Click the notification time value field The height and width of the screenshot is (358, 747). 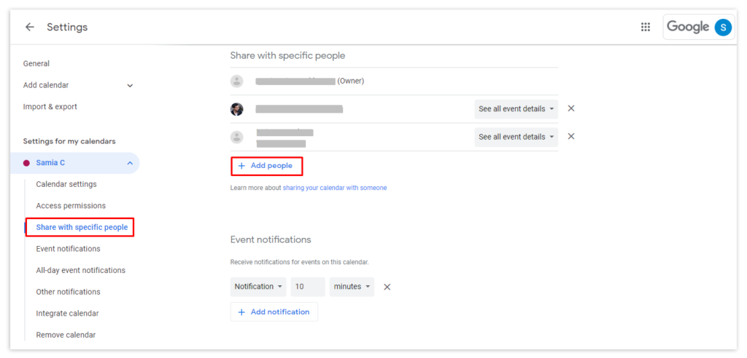tap(307, 287)
